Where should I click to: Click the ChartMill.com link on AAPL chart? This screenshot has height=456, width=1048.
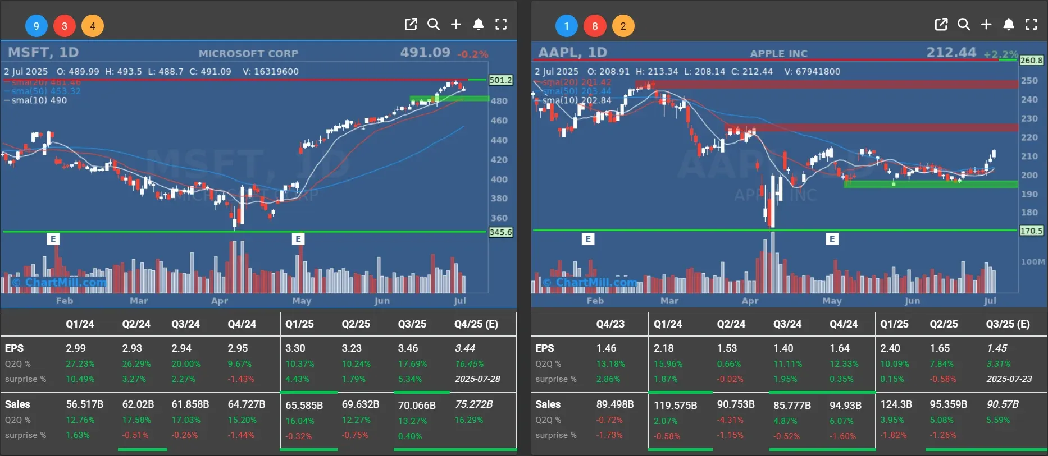[590, 282]
